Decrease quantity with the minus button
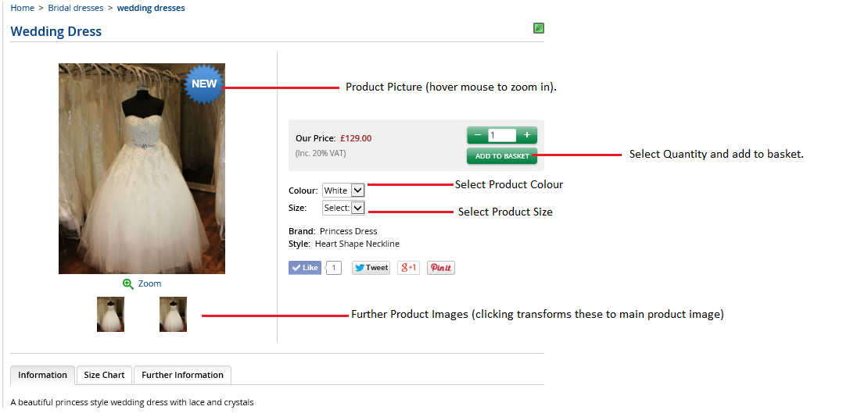Viewport: 868px width, 417px height. point(477,135)
